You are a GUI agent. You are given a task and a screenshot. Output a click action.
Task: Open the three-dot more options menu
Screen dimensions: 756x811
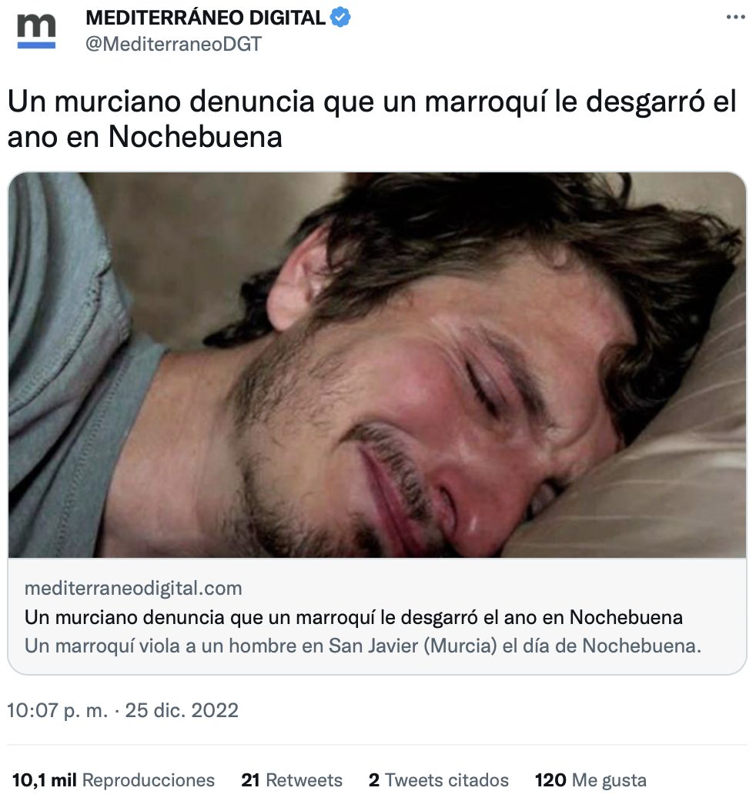coord(735,17)
